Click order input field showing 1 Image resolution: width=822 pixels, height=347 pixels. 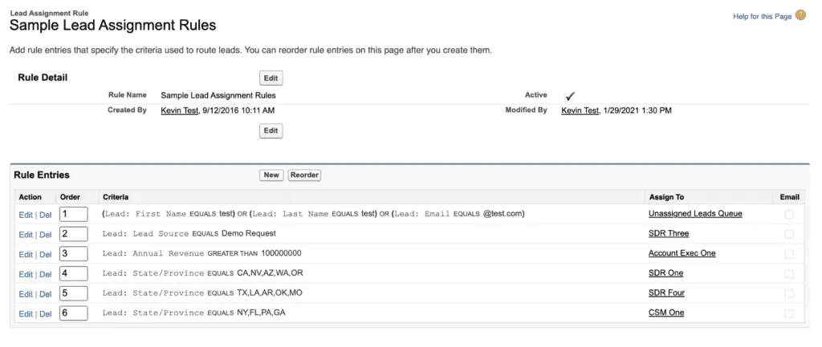coord(73,214)
